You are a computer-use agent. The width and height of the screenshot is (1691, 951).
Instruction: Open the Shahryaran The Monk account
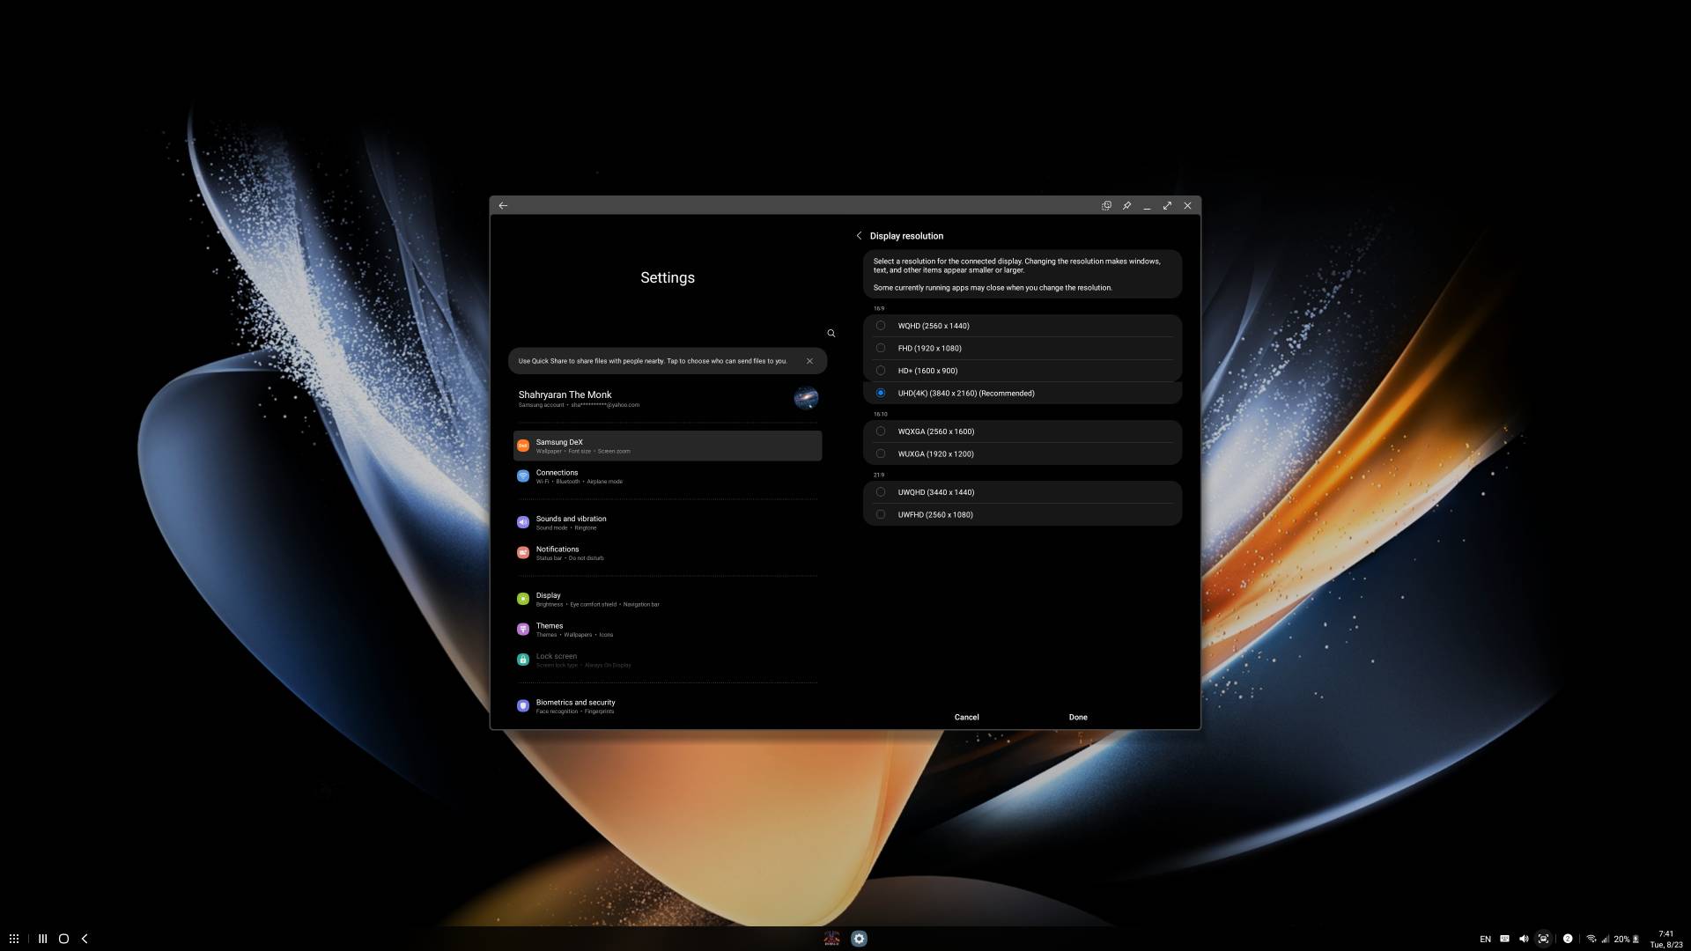point(668,399)
